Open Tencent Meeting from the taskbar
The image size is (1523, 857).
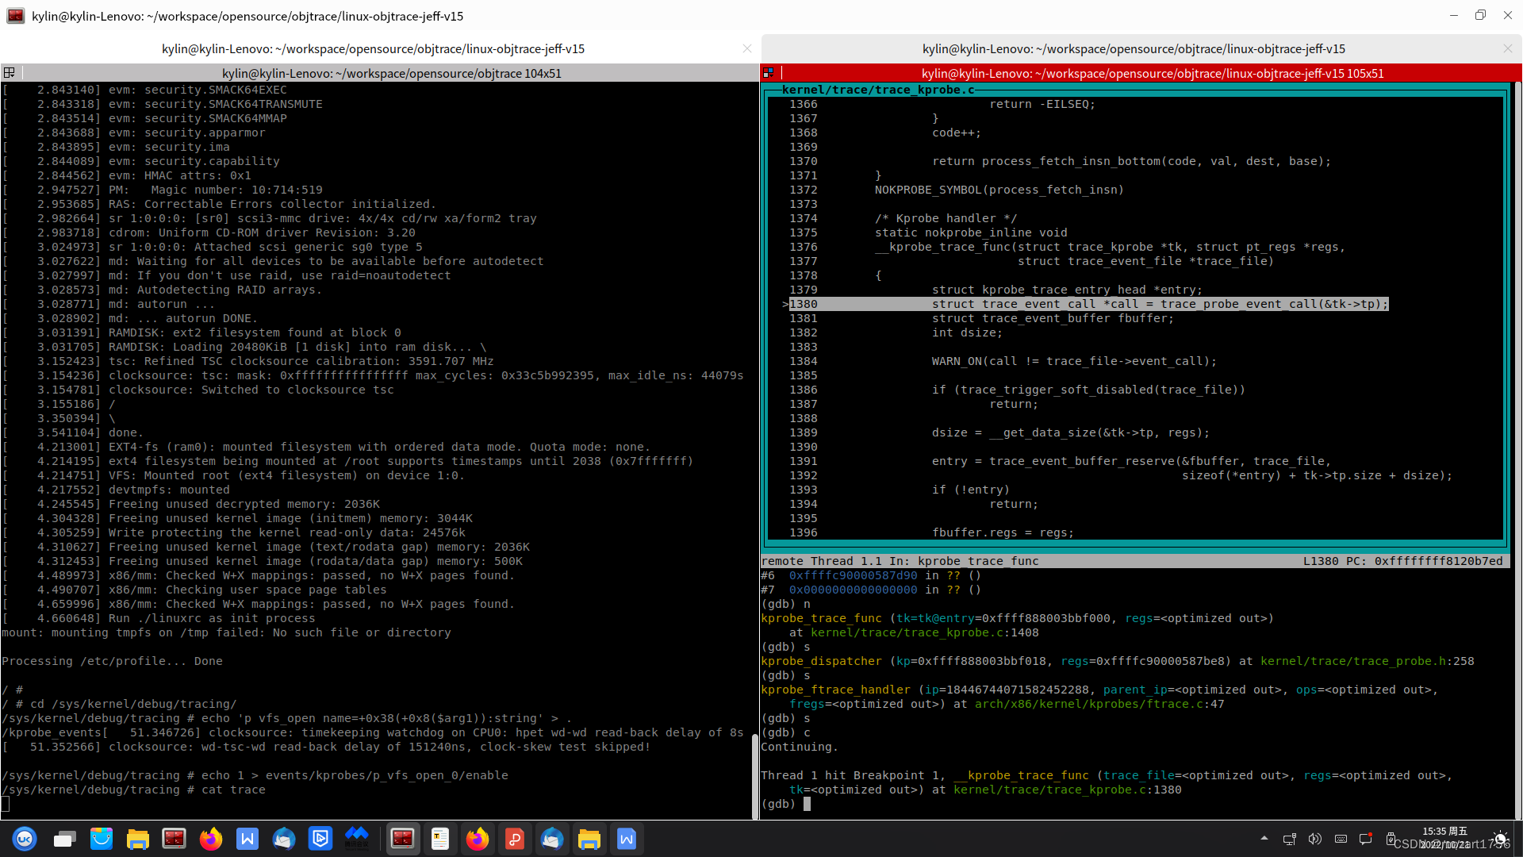coord(357,839)
